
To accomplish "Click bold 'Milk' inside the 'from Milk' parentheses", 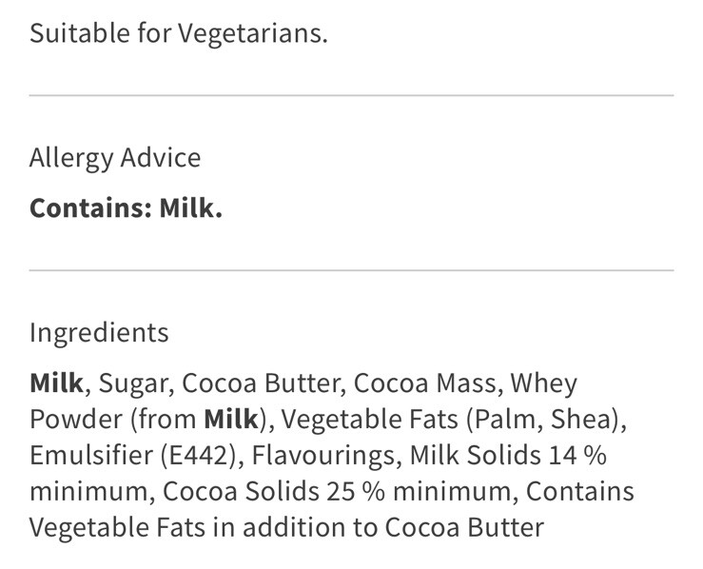I will pyautogui.click(x=231, y=420).
